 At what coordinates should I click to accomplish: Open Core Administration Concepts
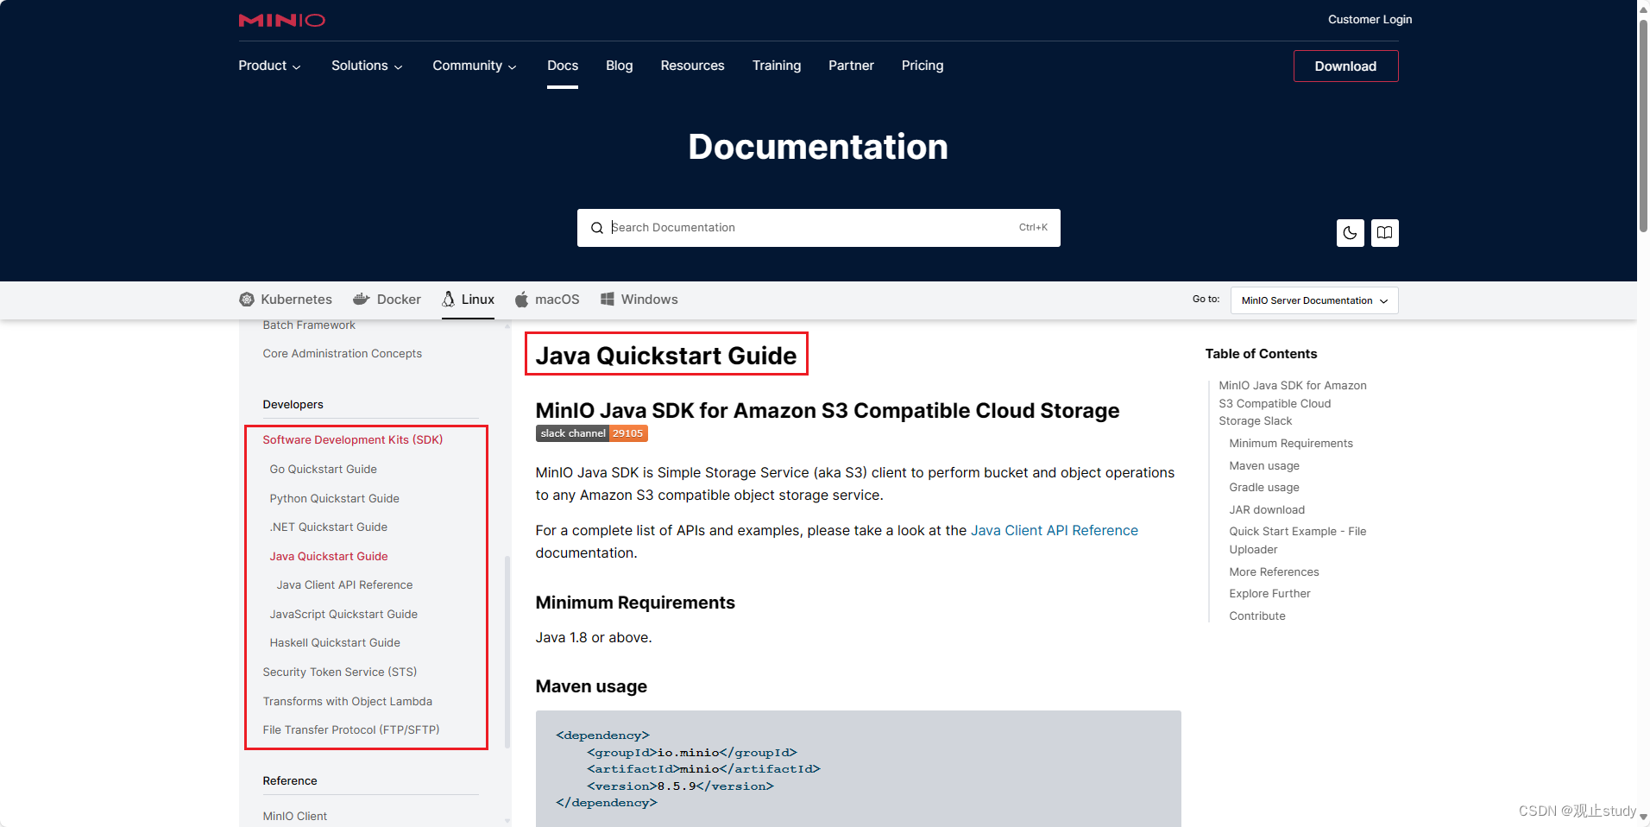[x=342, y=354]
